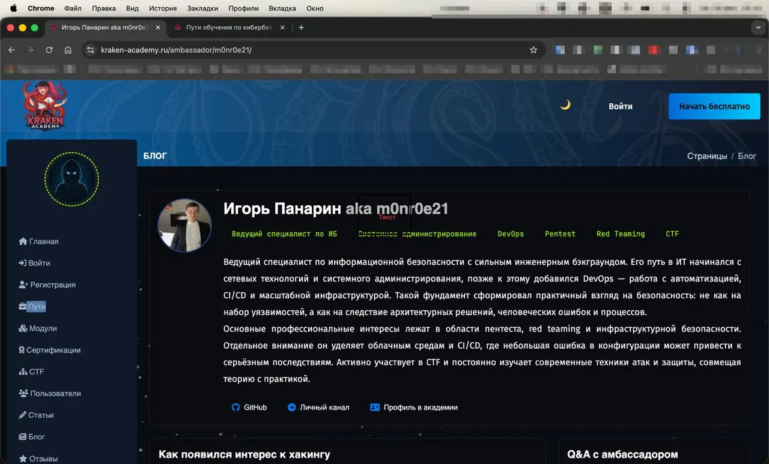Click the Как появился интерес к хакингу heading
This screenshot has width=769, height=464.
(x=245, y=454)
